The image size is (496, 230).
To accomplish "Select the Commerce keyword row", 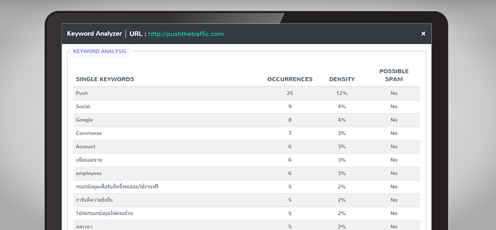I will pos(89,133).
